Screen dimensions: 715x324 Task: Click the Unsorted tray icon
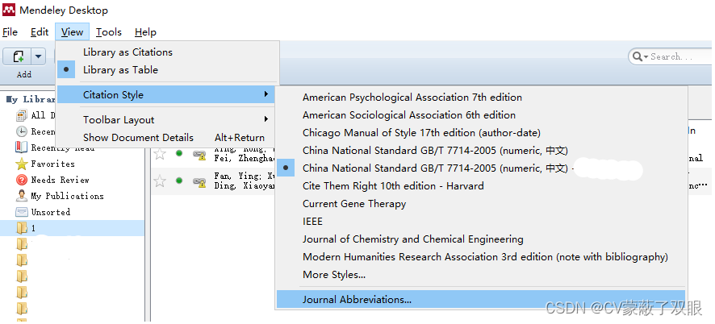tap(22, 212)
